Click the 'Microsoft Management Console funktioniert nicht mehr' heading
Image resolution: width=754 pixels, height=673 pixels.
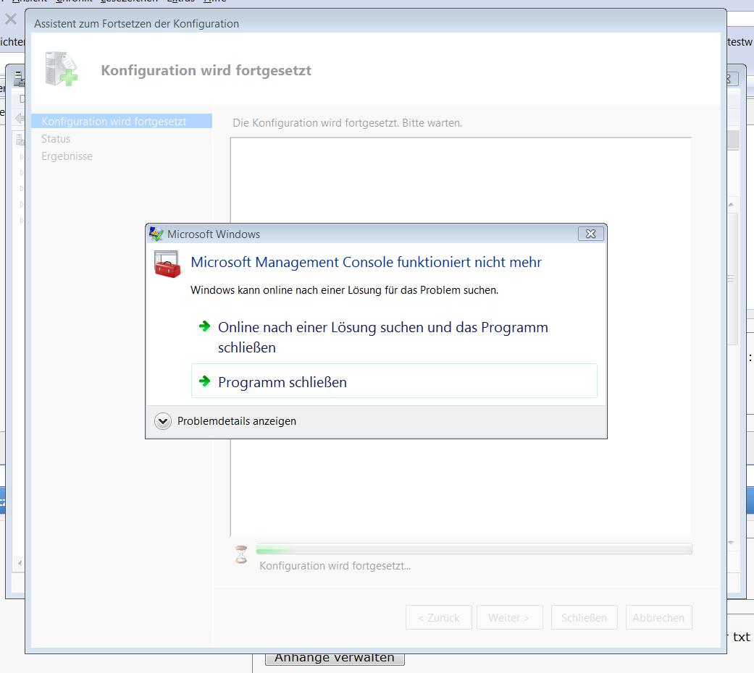pos(366,262)
